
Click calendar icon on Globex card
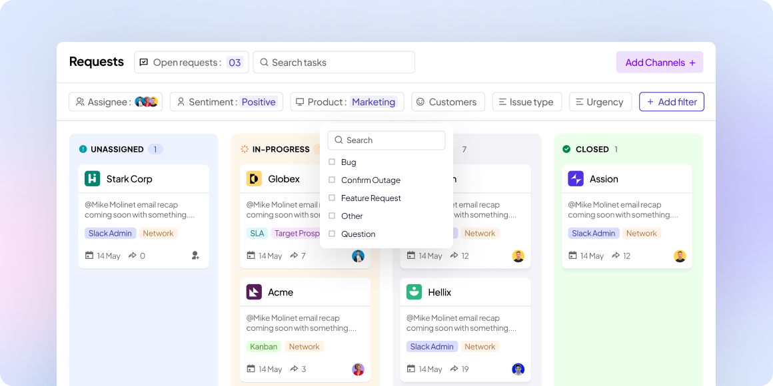(251, 256)
